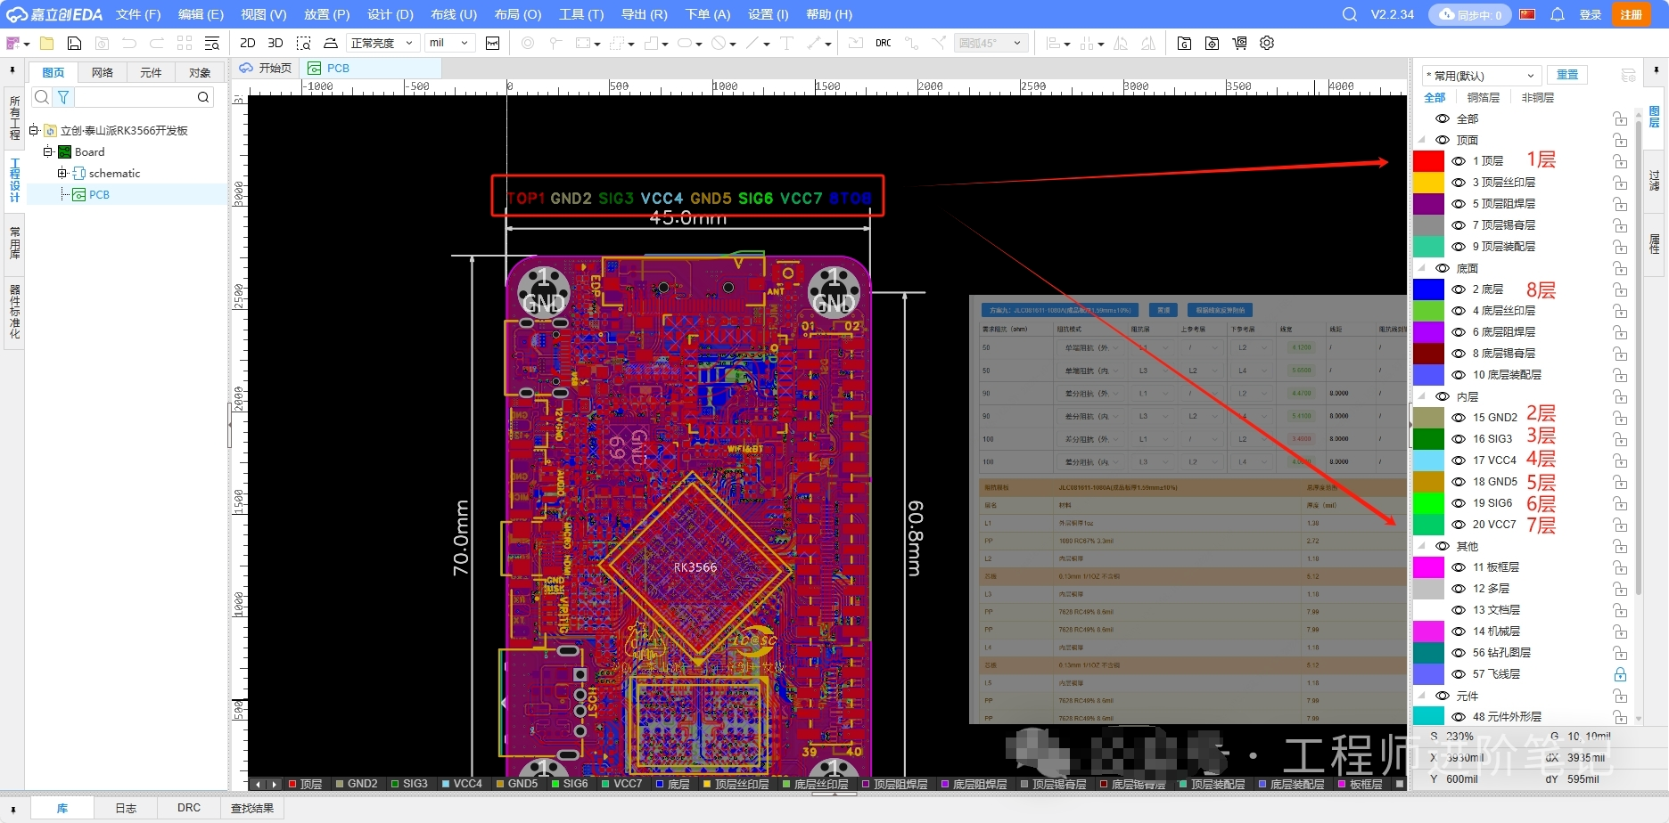Click the 注册 register button
Screen dimensions: 1669x823
click(1631, 14)
